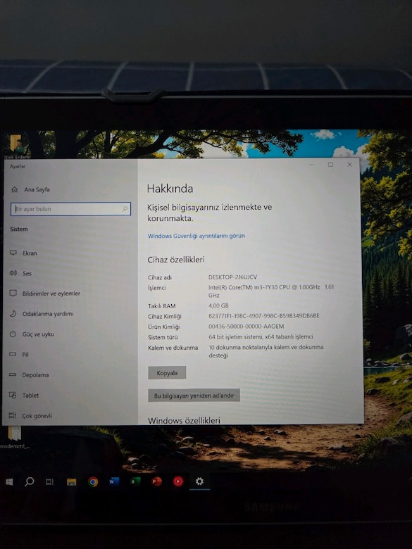Open red play-button app on taskbar
Image resolution: width=412 pixels, height=549 pixels.
(x=178, y=481)
